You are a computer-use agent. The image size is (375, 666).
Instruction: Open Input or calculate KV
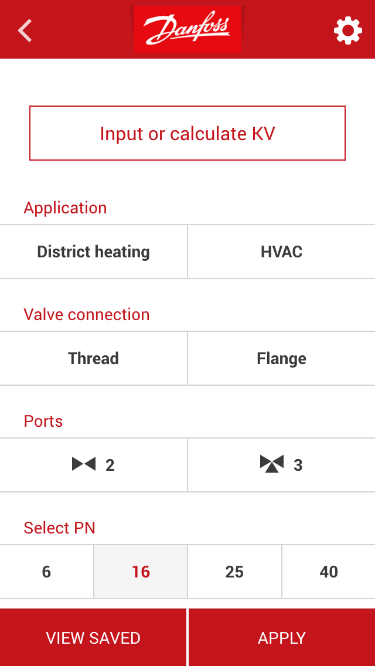coord(187,133)
